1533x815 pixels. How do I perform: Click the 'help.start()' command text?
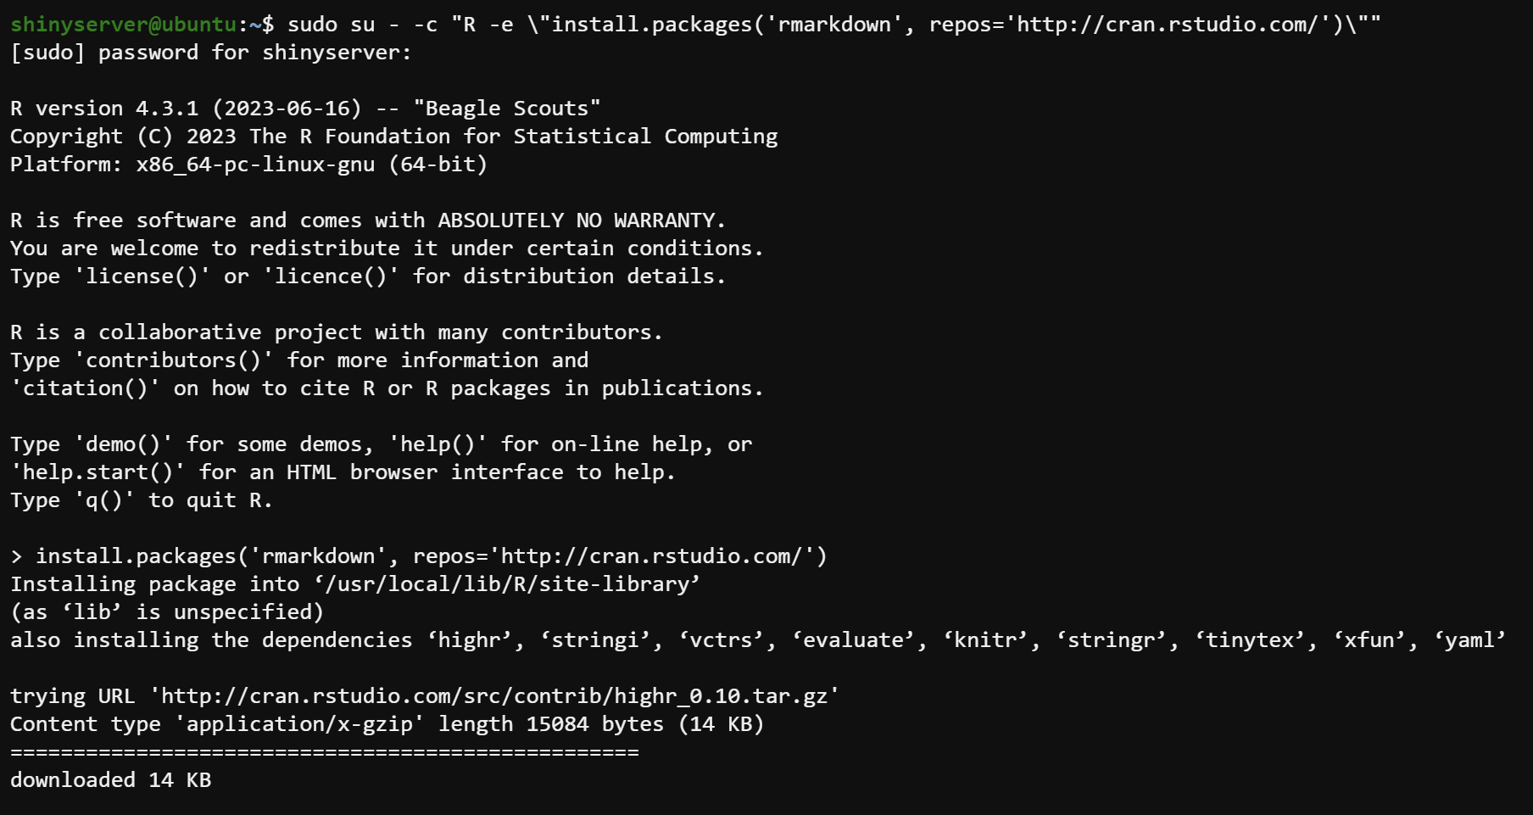[x=98, y=472]
